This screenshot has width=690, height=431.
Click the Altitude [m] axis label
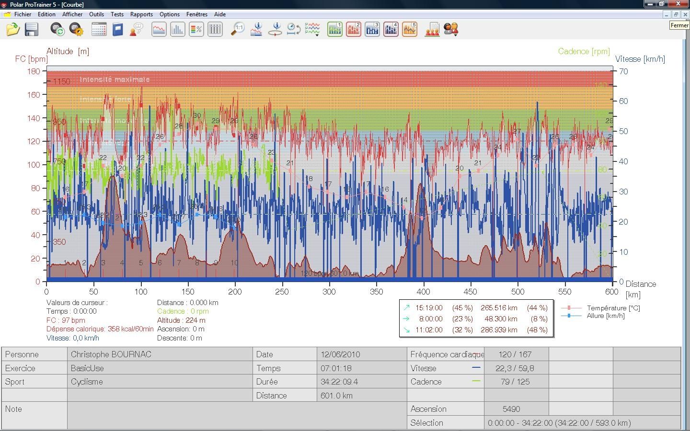coord(68,51)
